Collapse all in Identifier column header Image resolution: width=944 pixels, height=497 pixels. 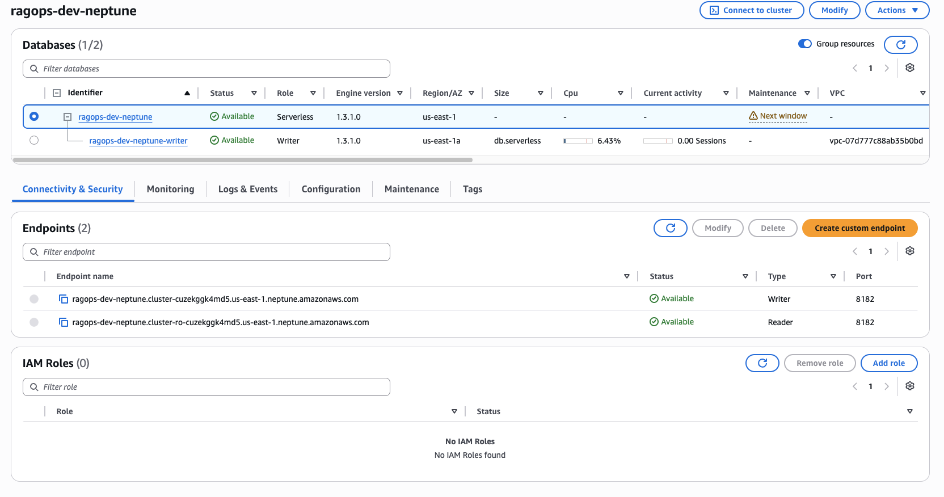57,93
